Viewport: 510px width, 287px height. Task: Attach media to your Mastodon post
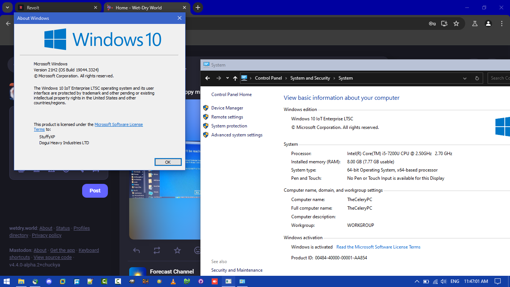[x=22, y=170]
